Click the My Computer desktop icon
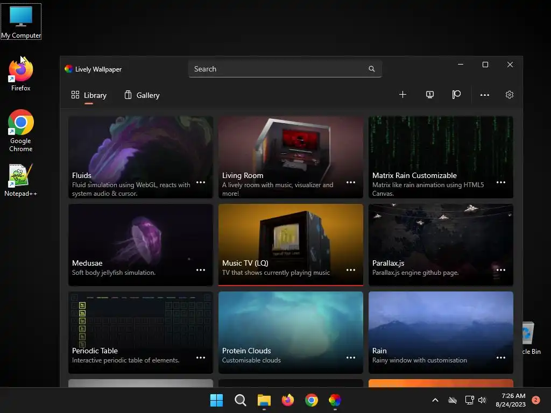The width and height of the screenshot is (551, 413). pyautogui.click(x=21, y=22)
